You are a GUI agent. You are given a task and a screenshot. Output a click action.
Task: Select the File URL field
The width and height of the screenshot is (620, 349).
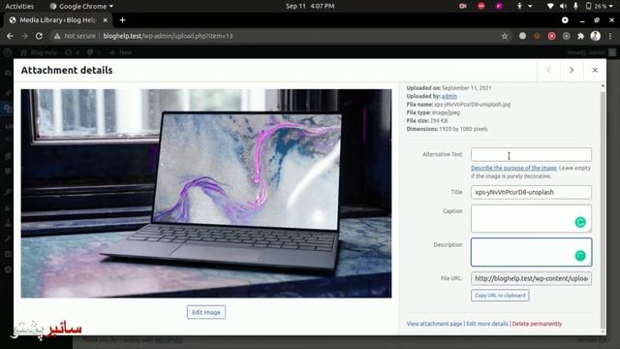[531, 278]
